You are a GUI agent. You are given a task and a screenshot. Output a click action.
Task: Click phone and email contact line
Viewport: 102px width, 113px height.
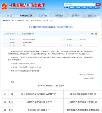[x=26, y=67]
